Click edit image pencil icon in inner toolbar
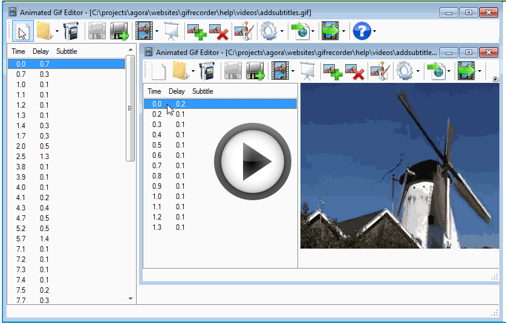Screen dimensions: 506x323 380,71
